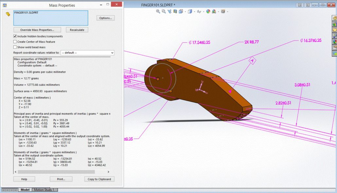
Task: Select the Ø16.37±0.25 dimension
Action: pos(310,41)
